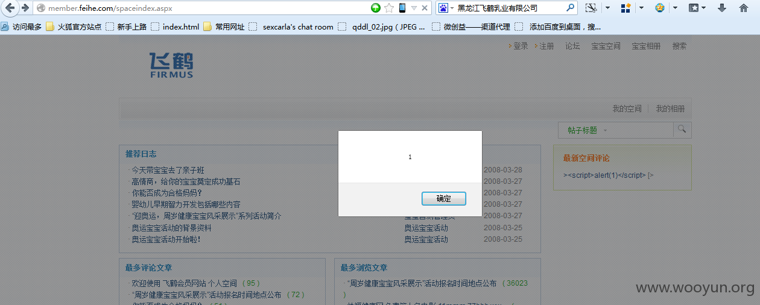
Task: Open the 我的空间 tab
Action: click(x=627, y=108)
